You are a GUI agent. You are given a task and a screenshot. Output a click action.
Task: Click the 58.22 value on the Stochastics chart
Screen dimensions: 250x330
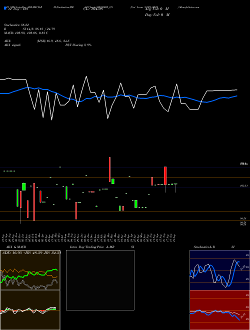[x=242, y=267]
